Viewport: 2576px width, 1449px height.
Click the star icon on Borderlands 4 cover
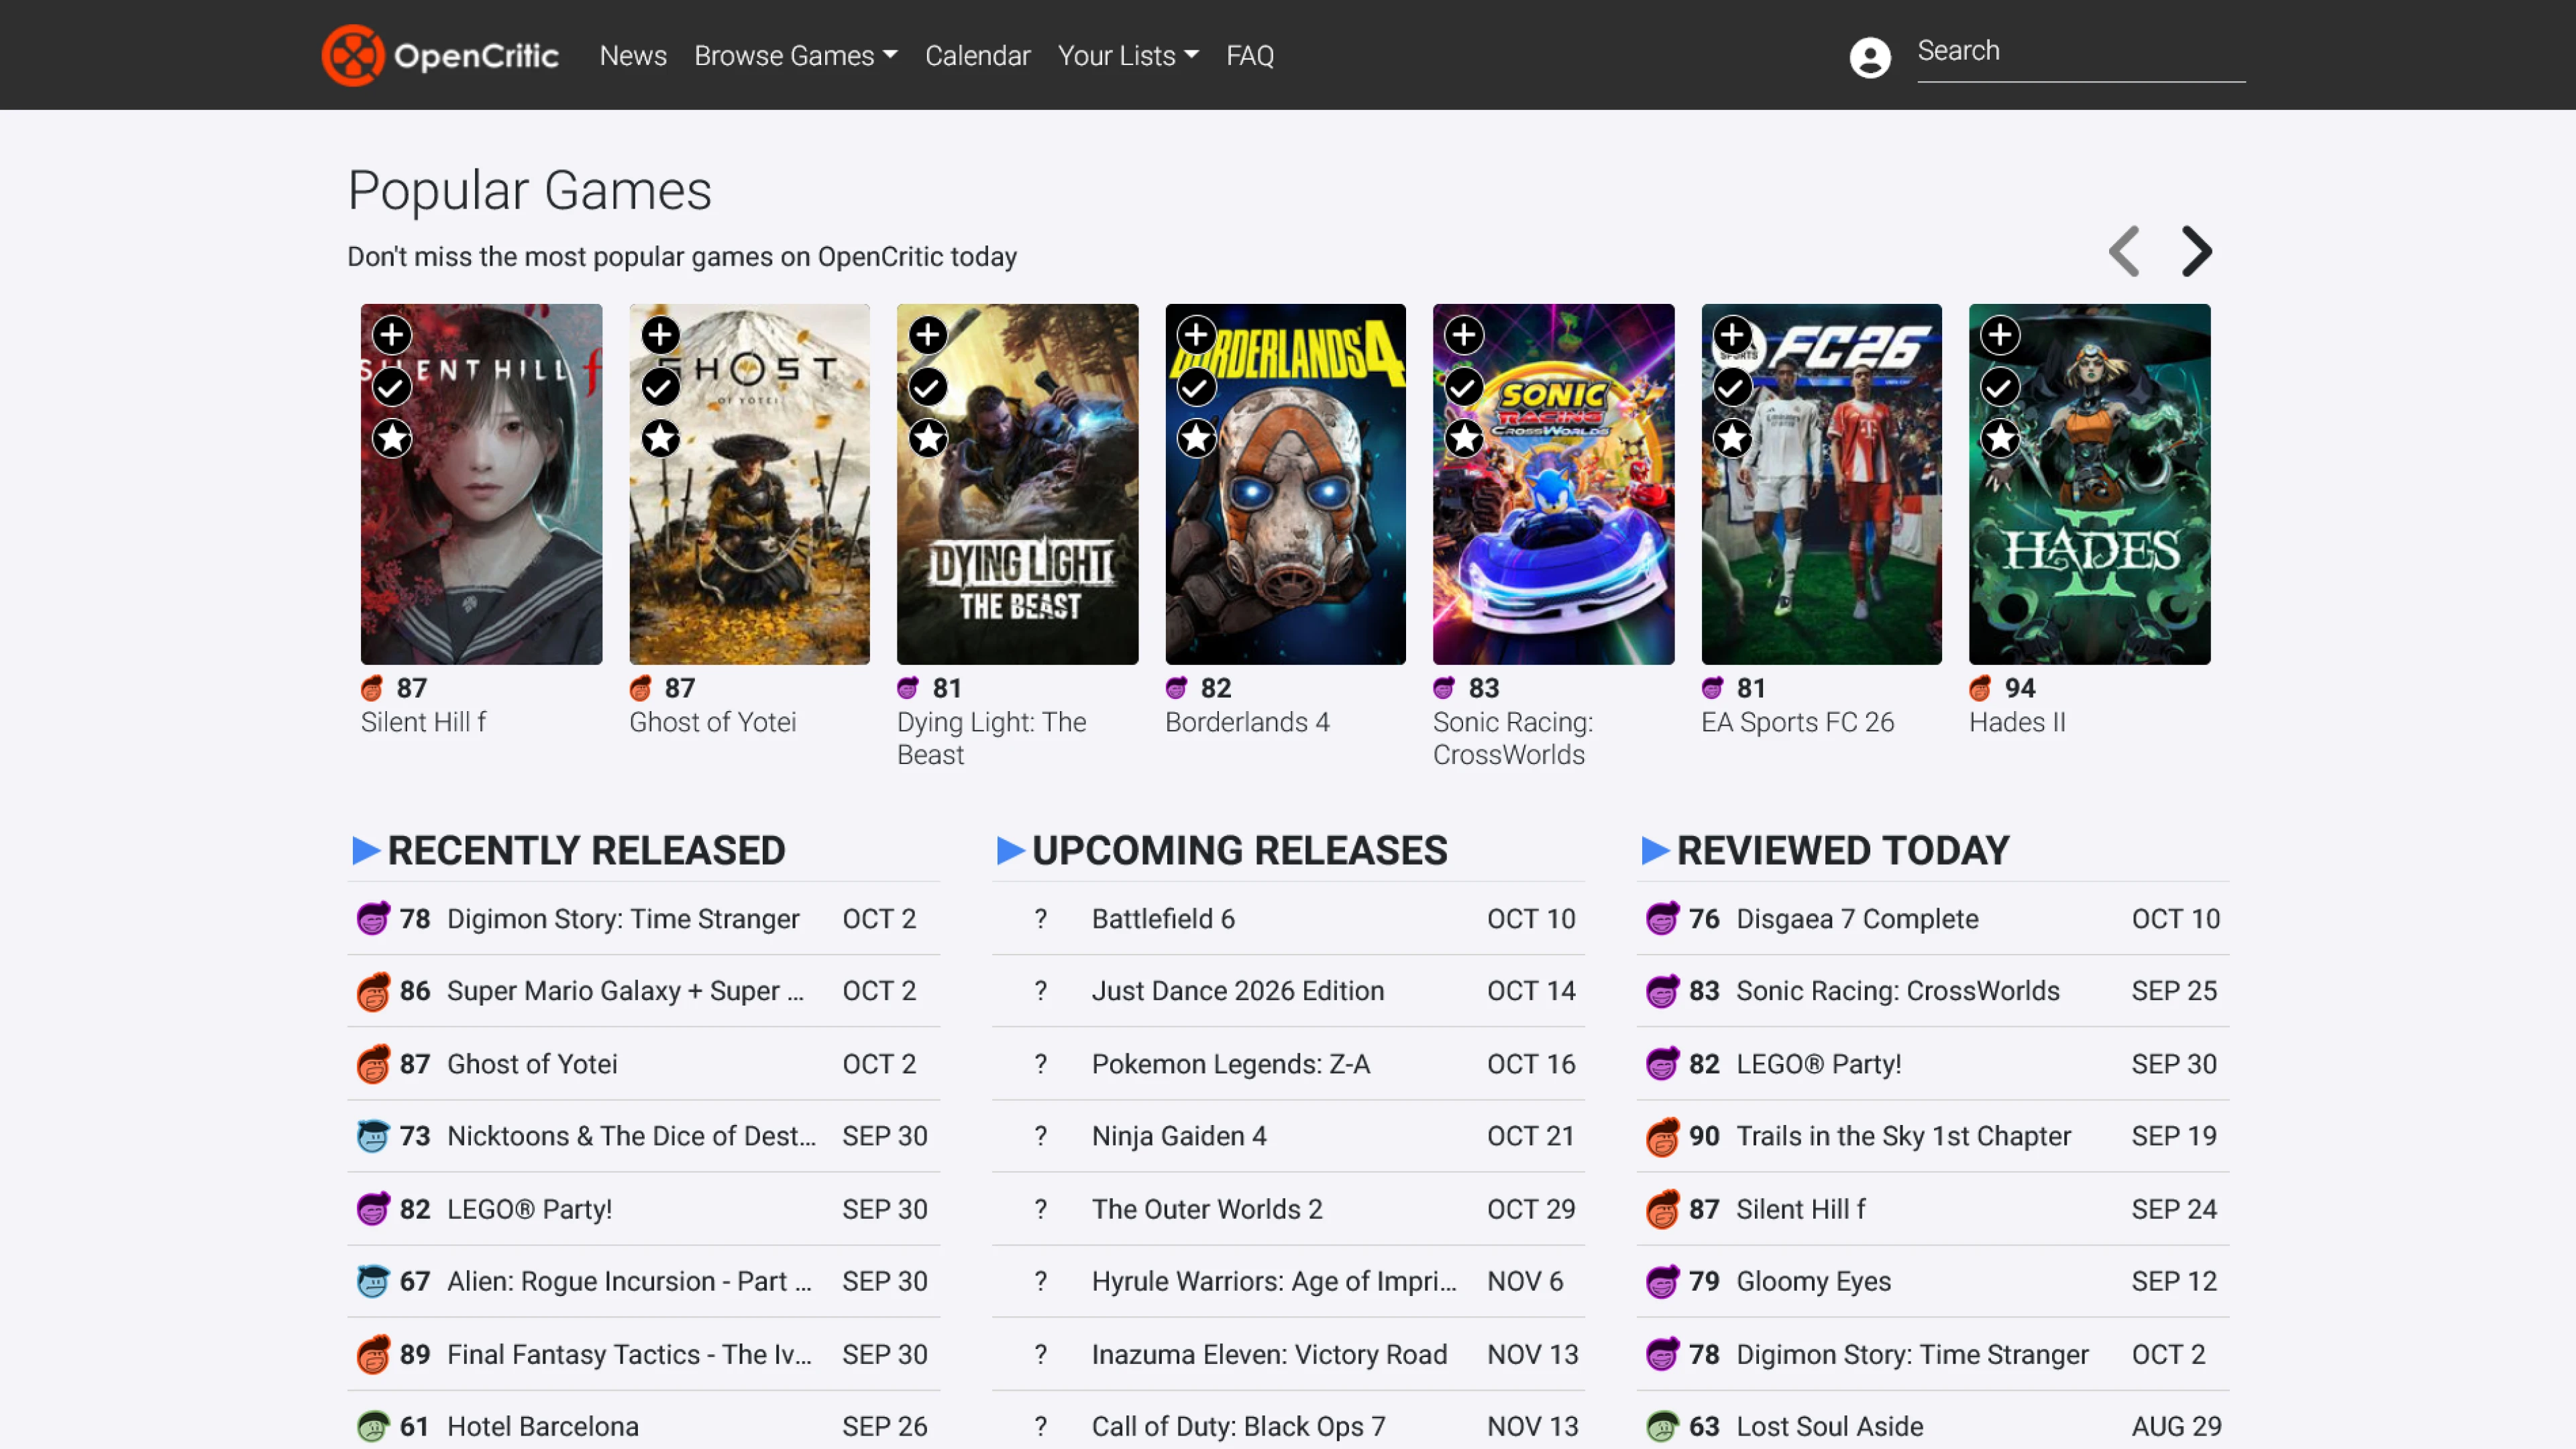click(1196, 438)
